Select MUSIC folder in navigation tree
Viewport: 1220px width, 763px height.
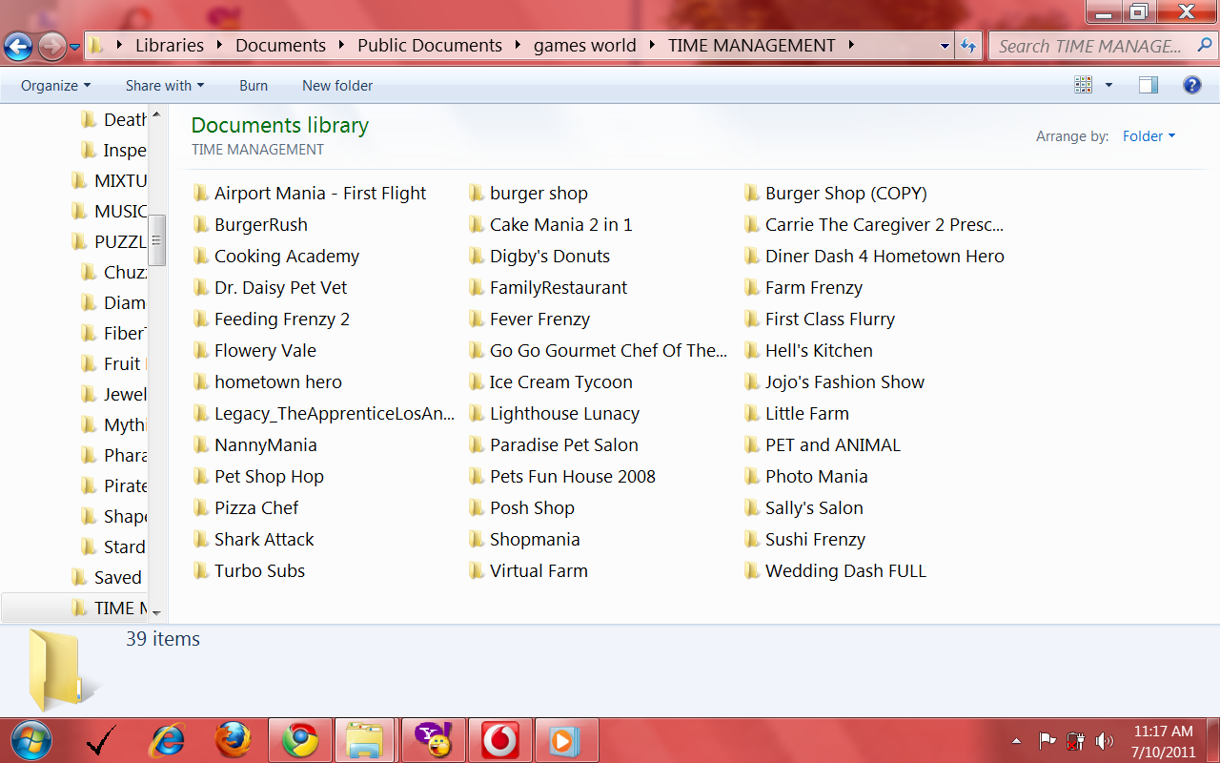click(x=110, y=212)
